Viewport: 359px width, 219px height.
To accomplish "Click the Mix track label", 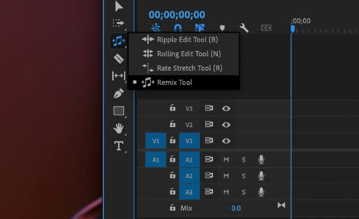I will tap(186, 208).
